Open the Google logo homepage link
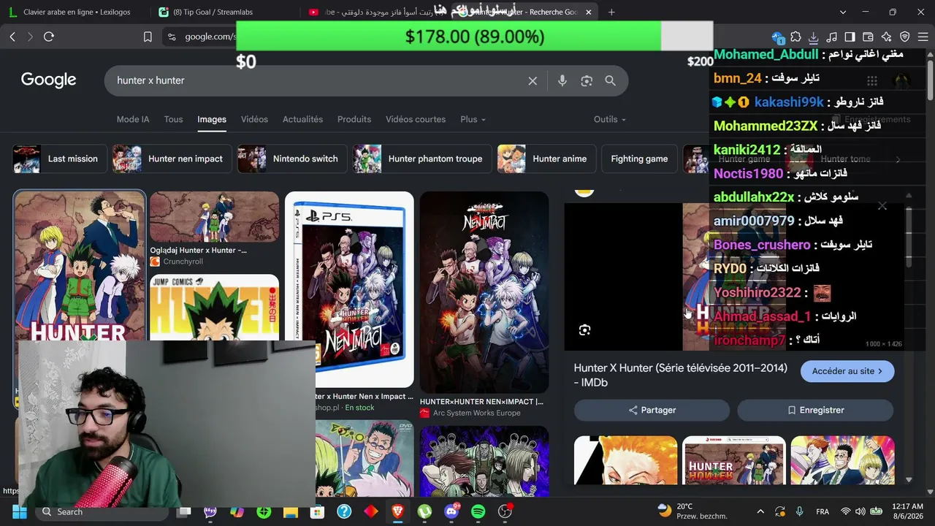 (x=48, y=80)
